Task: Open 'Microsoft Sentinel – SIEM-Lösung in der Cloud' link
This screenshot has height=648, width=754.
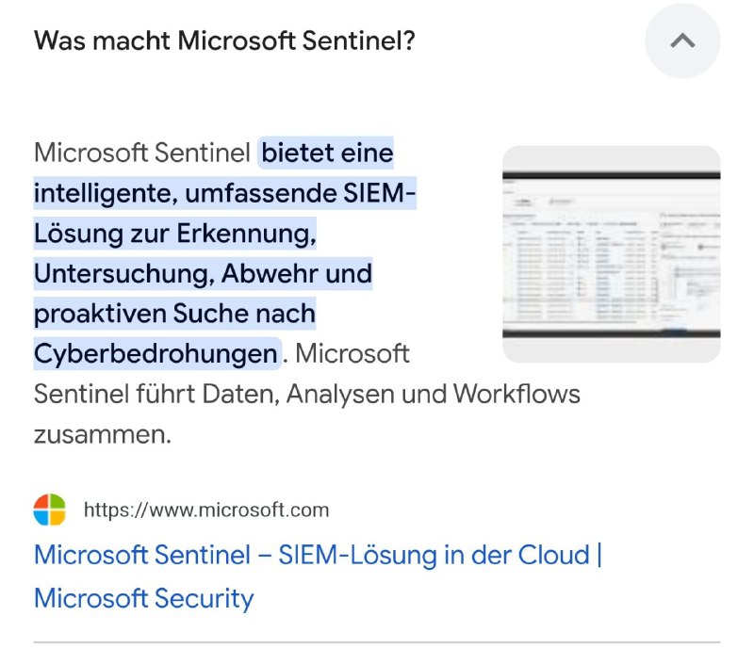Action: 312,555
